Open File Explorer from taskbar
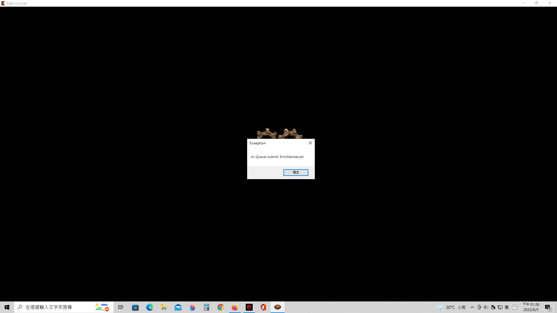 164,307
